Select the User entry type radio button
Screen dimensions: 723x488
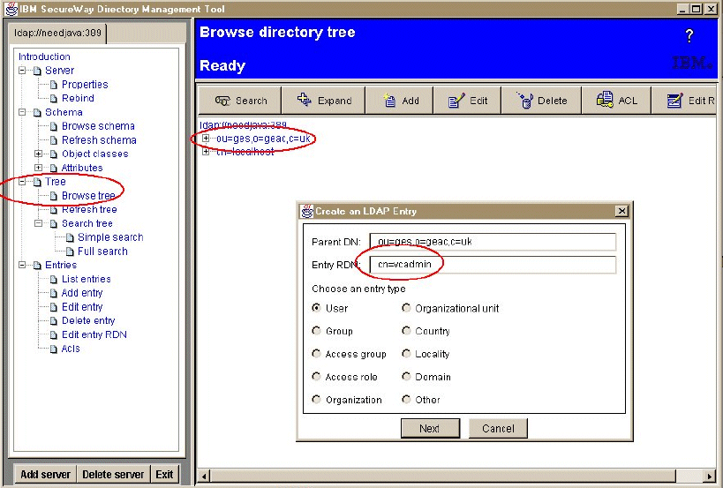point(316,307)
